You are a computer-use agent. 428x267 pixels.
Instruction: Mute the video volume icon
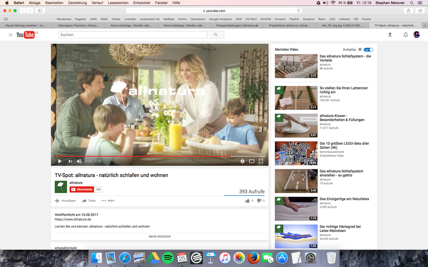79,161
